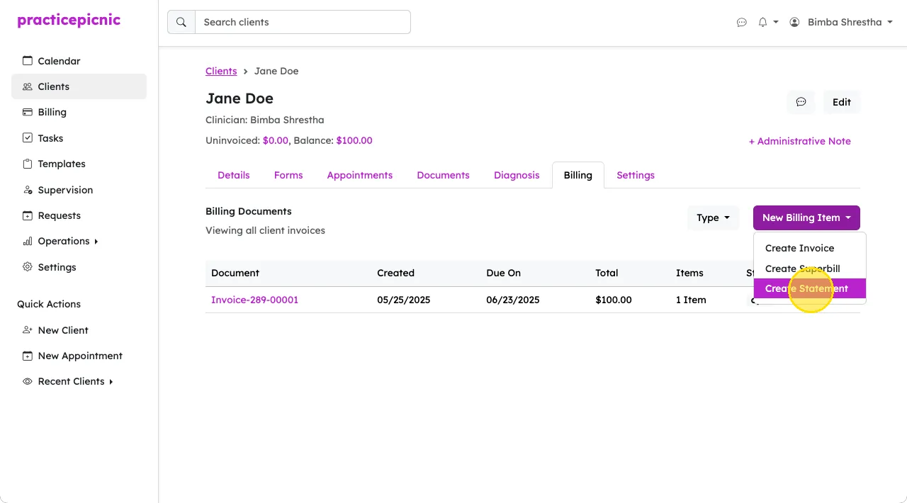Image resolution: width=907 pixels, height=503 pixels.
Task: Focus the Search clients field
Action: [x=303, y=22]
